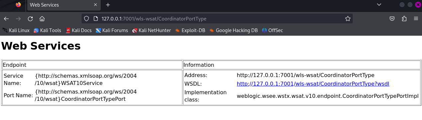
Task: Click the Web Services heading
Action: click(41, 46)
